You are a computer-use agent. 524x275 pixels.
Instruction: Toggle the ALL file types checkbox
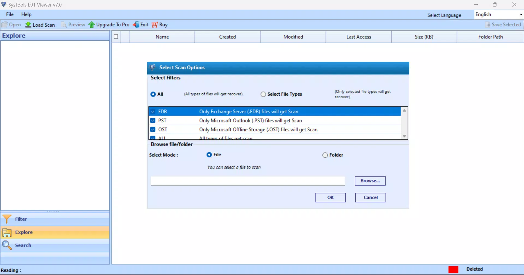click(x=153, y=138)
